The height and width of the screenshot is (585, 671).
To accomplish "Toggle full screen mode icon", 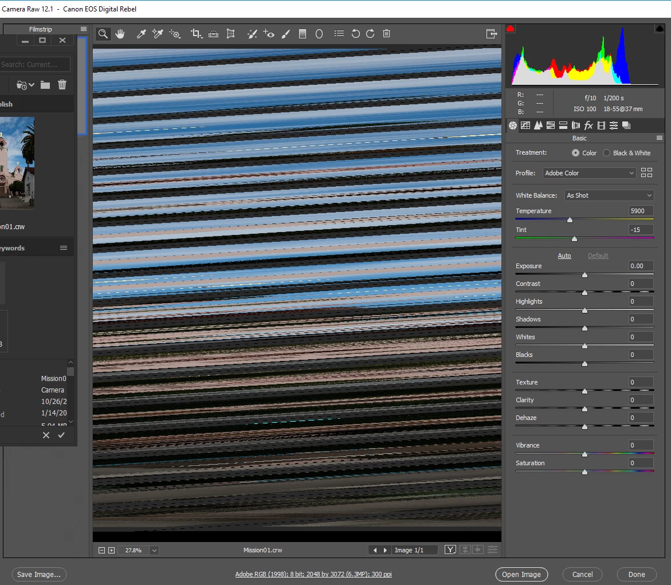I will (491, 34).
